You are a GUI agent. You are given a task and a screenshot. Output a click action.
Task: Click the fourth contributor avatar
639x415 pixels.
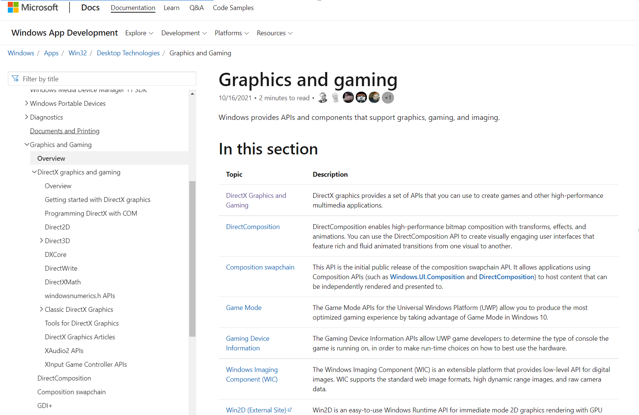(361, 98)
